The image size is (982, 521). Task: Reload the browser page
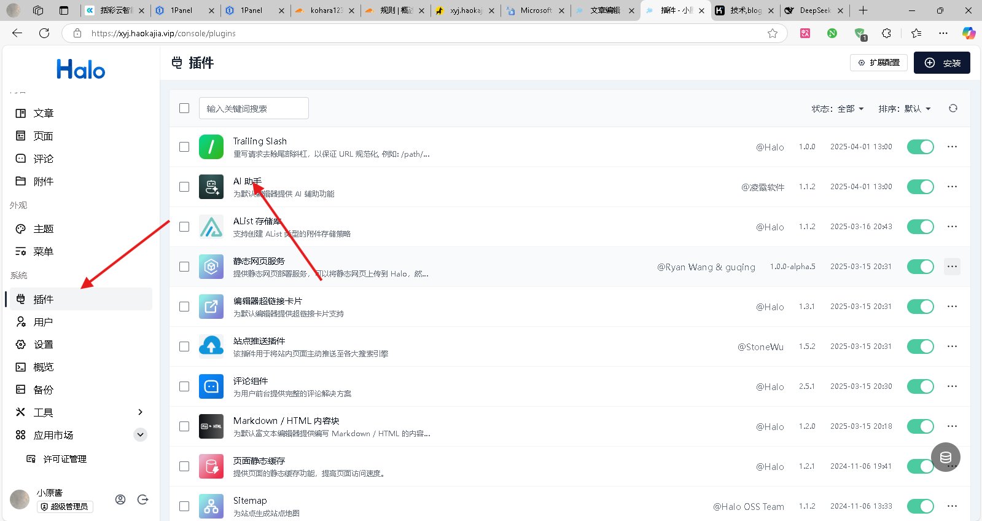pos(44,33)
